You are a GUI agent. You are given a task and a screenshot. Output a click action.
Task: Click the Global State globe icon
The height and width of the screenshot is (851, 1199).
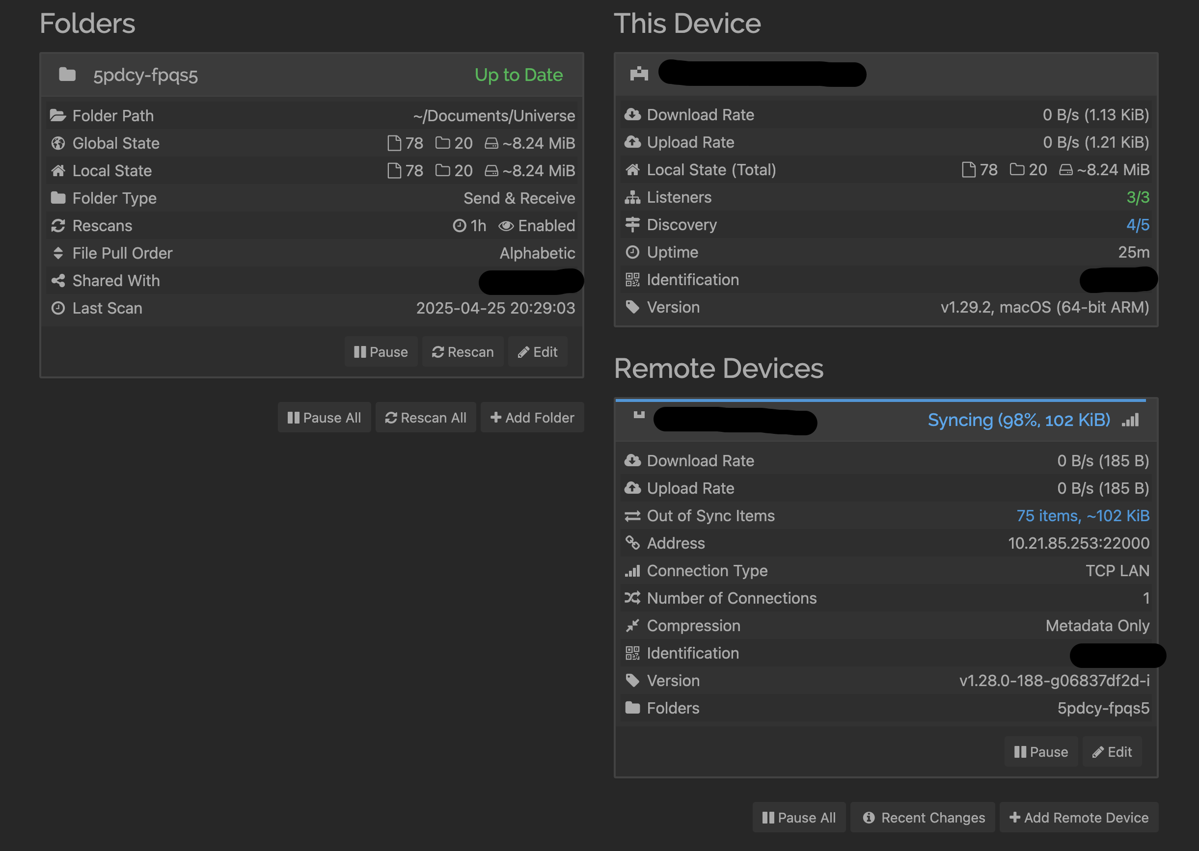pos(57,143)
